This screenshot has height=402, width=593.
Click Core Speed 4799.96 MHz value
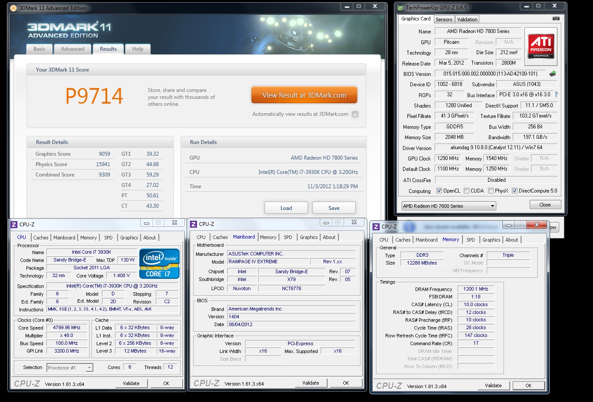(x=67, y=328)
